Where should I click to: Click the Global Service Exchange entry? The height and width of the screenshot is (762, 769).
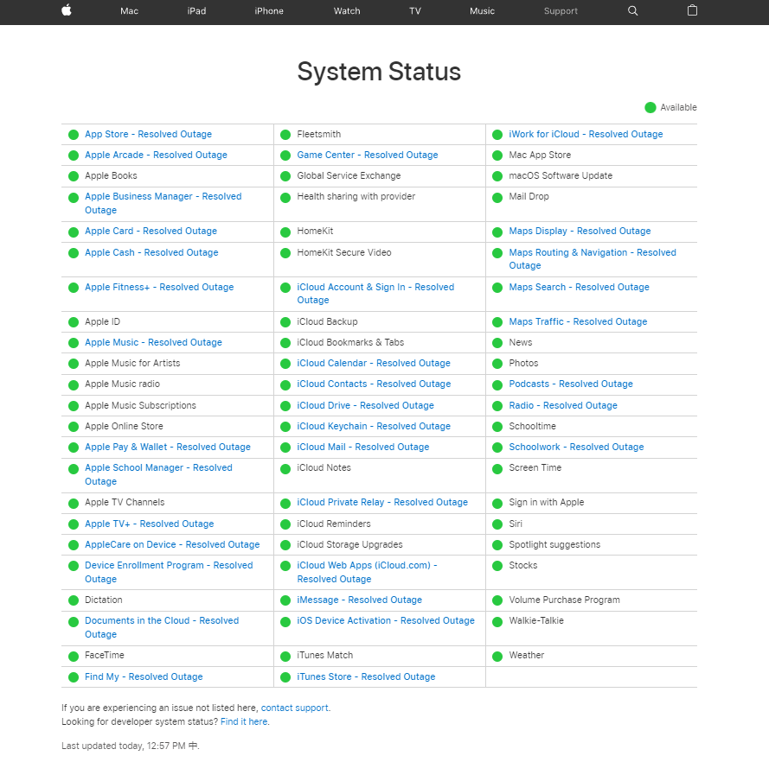[349, 175]
